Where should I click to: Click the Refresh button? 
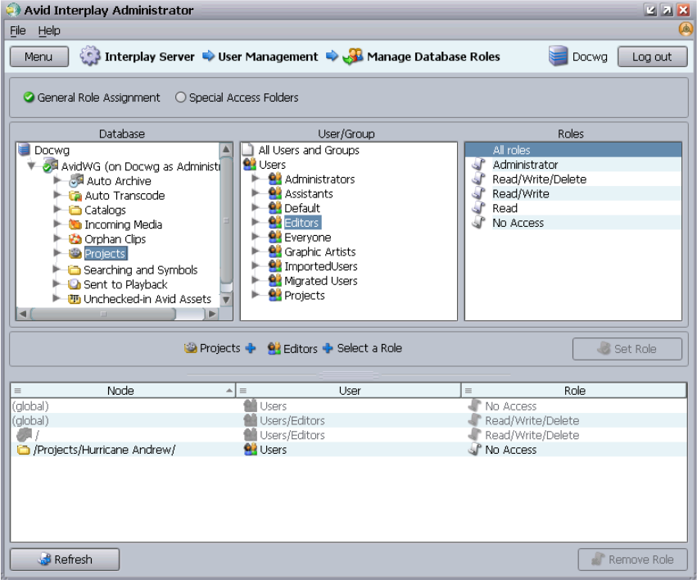coord(65,560)
